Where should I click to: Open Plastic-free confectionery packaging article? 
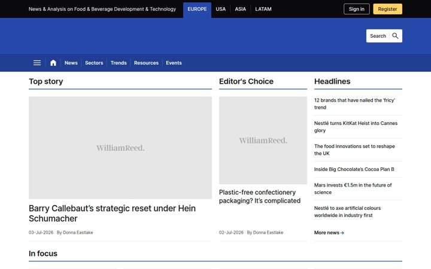pos(260,197)
